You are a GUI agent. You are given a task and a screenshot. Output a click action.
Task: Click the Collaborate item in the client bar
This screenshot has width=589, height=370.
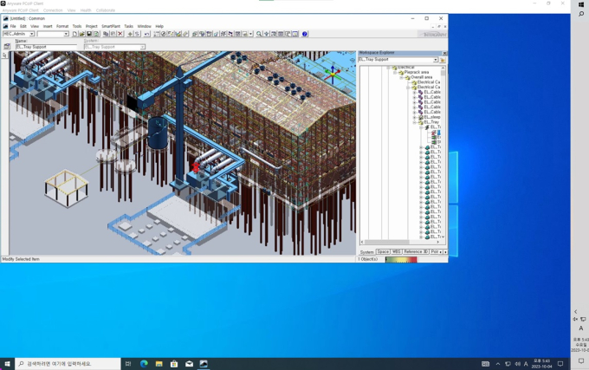pyautogui.click(x=105, y=10)
